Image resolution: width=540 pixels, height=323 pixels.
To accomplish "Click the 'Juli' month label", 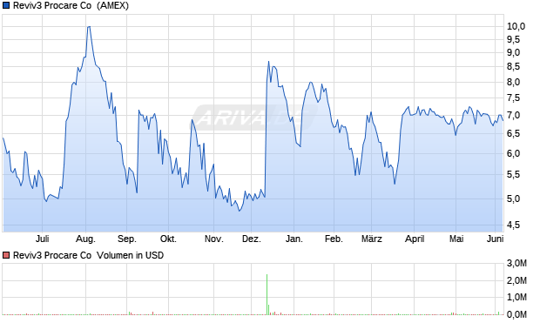I will tap(43, 239).
